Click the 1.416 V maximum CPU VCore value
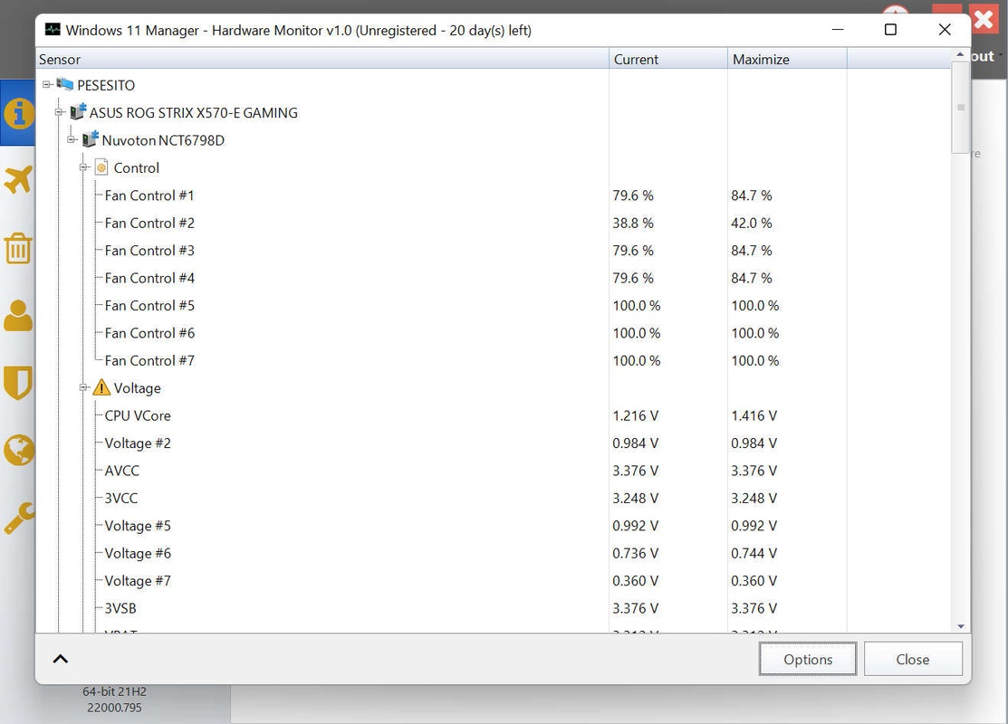The height and width of the screenshot is (724, 1008). (754, 415)
